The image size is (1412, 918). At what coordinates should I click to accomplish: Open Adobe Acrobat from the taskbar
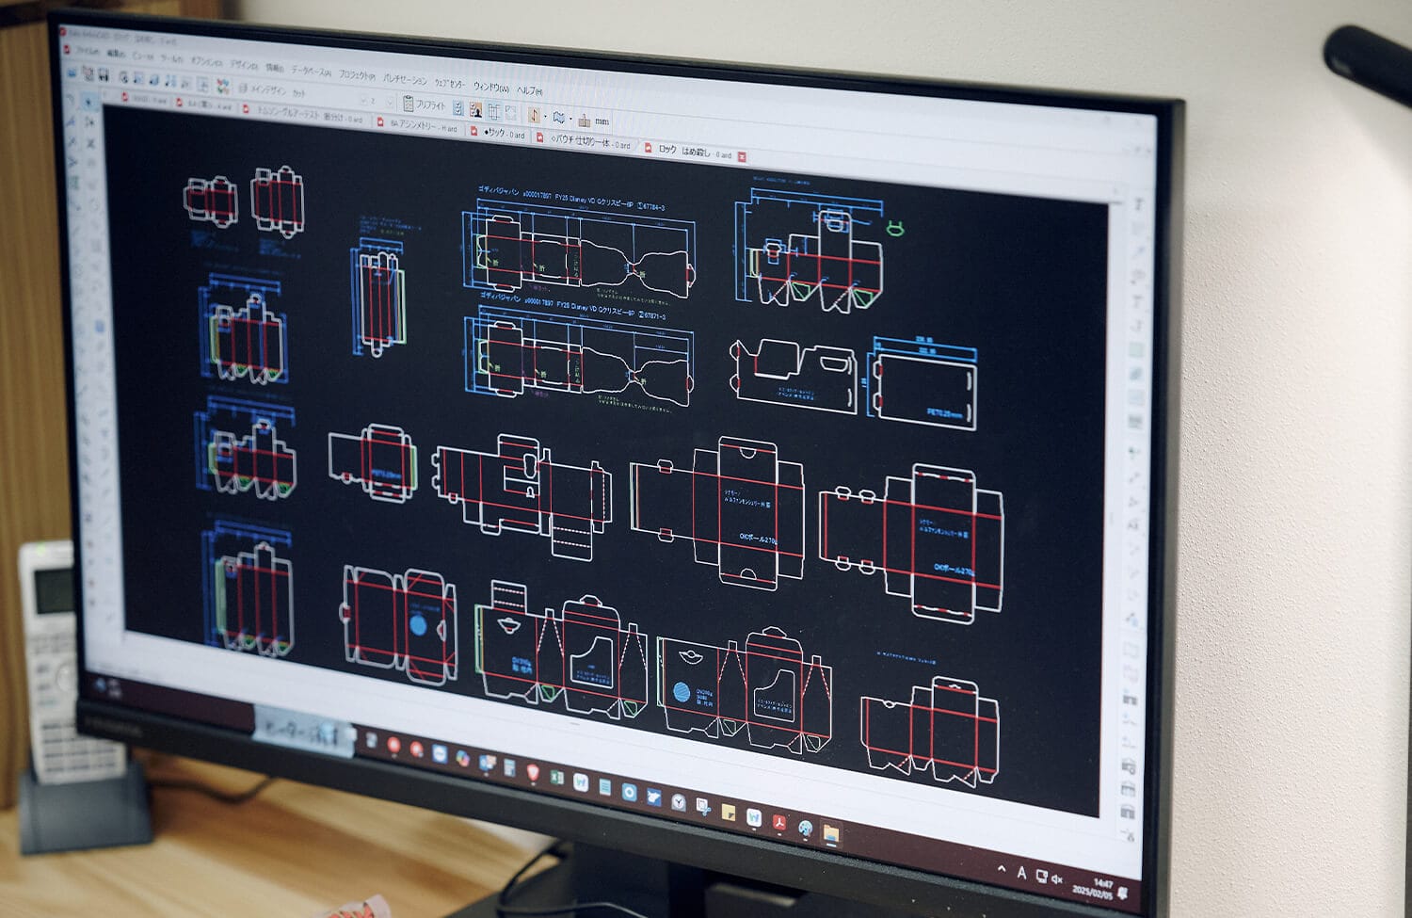[779, 823]
